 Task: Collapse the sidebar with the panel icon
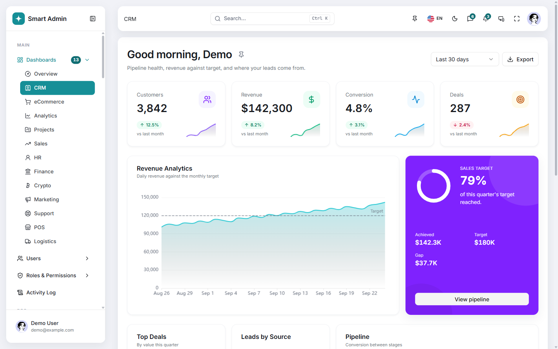93,19
